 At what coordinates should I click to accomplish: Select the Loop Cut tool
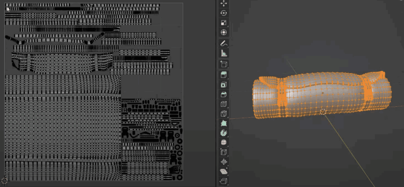tap(223, 104)
